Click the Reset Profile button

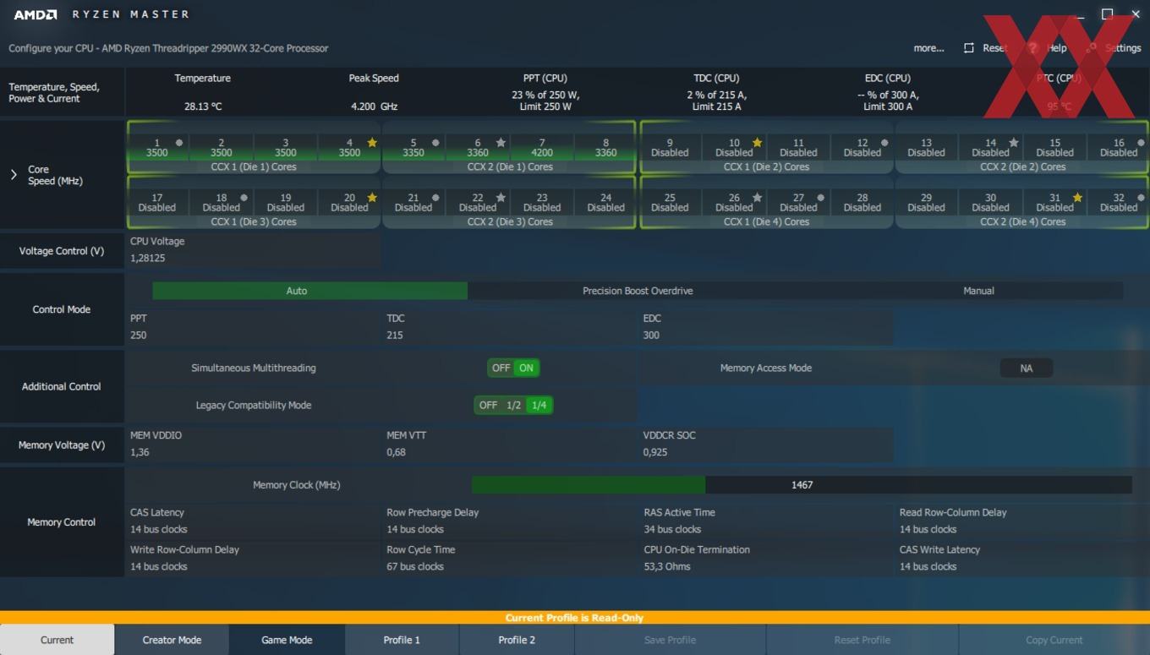coord(862,640)
